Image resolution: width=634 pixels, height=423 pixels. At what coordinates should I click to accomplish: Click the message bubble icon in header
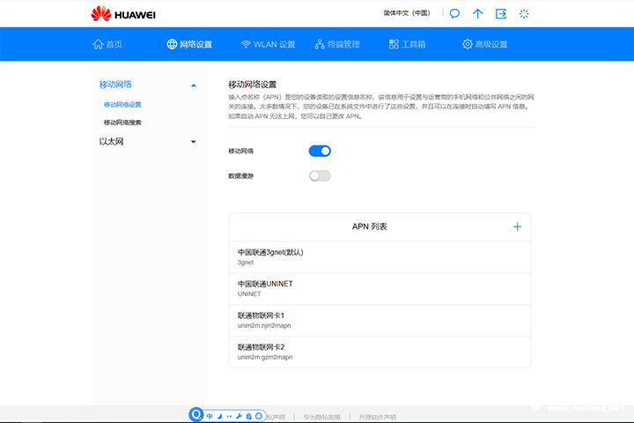(454, 13)
